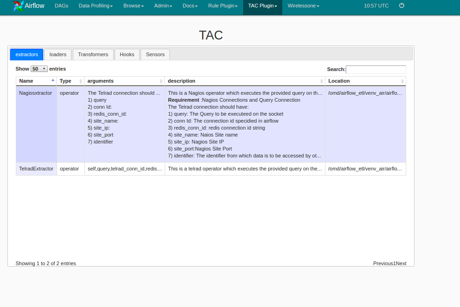
Task: Expand the Rule Plugin menu
Action: [x=223, y=6]
